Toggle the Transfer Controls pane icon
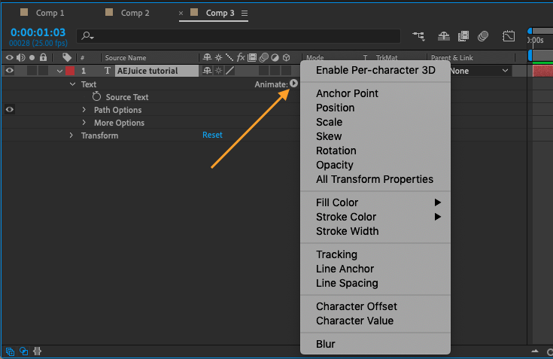This screenshot has height=359, width=553. pos(24,351)
